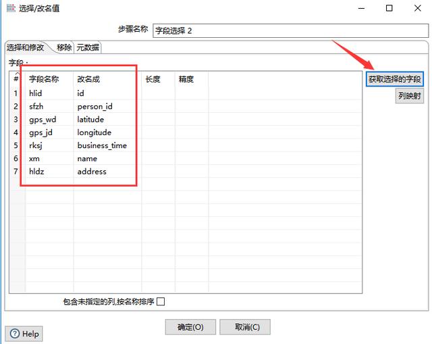
Task: Click the precision cell in the sfzh row
Action: pos(192,106)
